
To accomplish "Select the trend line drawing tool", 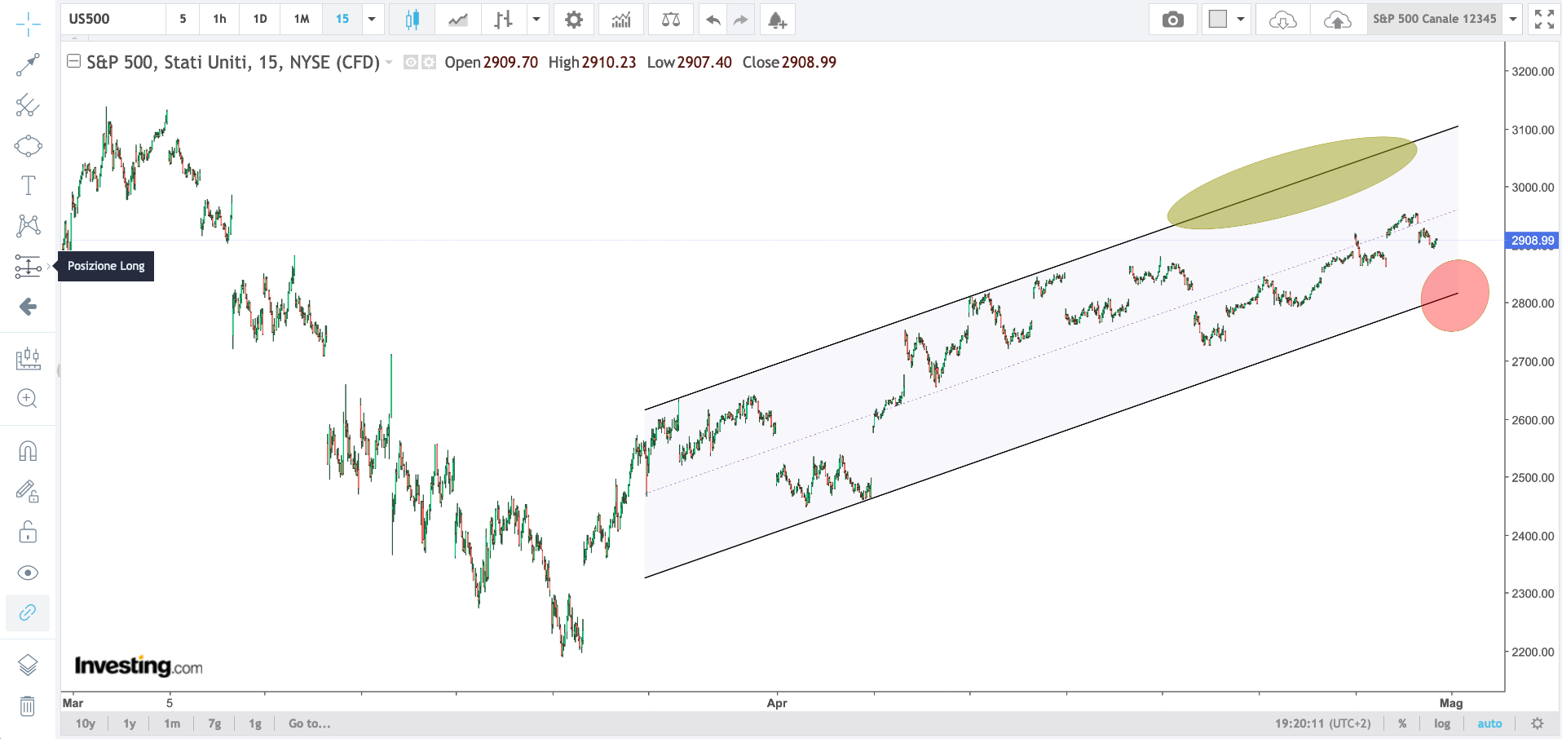I will tap(28, 65).
